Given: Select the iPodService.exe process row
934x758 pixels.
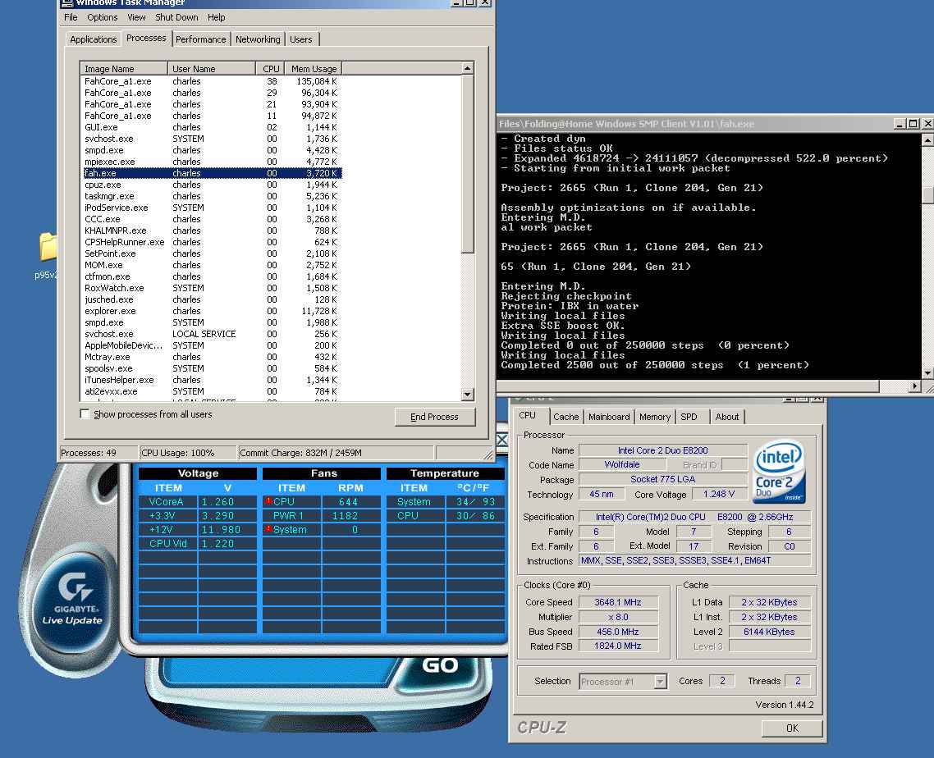Looking at the screenshot, I should pyautogui.click(x=212, y=208).
